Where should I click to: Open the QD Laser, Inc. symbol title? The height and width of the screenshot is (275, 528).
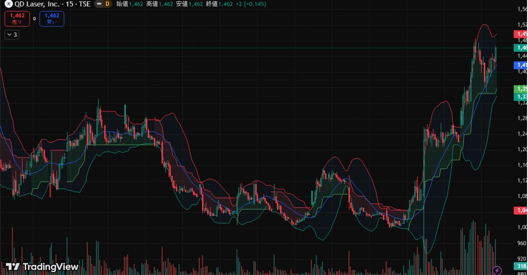click(x=52, y=4)
